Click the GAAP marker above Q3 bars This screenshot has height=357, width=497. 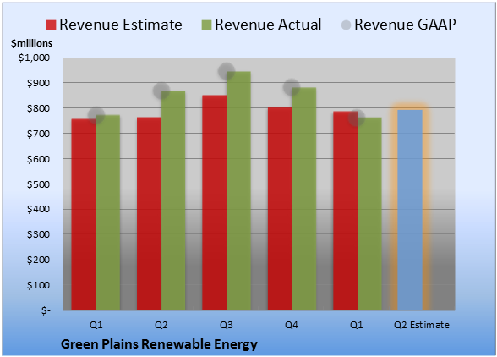[x=227, y=71]
